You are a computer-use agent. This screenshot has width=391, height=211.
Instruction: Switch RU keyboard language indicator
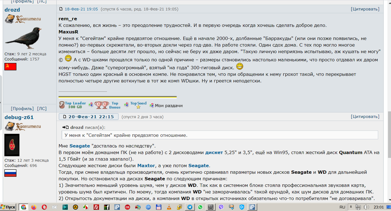tap(342, 207)
